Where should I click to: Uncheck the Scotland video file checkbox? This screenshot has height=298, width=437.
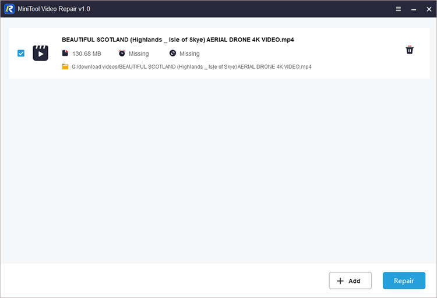21,54
